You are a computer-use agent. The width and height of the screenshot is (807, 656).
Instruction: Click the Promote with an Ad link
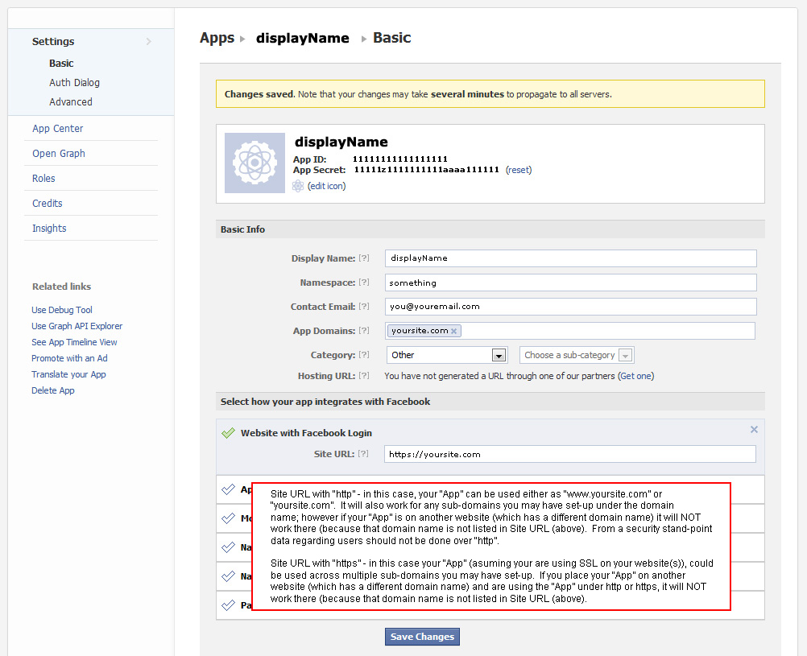coord(69,358)
